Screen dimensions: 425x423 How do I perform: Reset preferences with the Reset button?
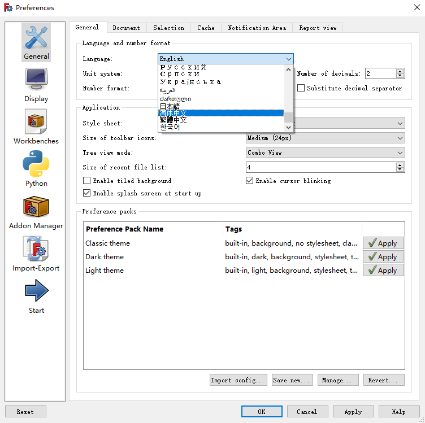click(x=25, y=412)
